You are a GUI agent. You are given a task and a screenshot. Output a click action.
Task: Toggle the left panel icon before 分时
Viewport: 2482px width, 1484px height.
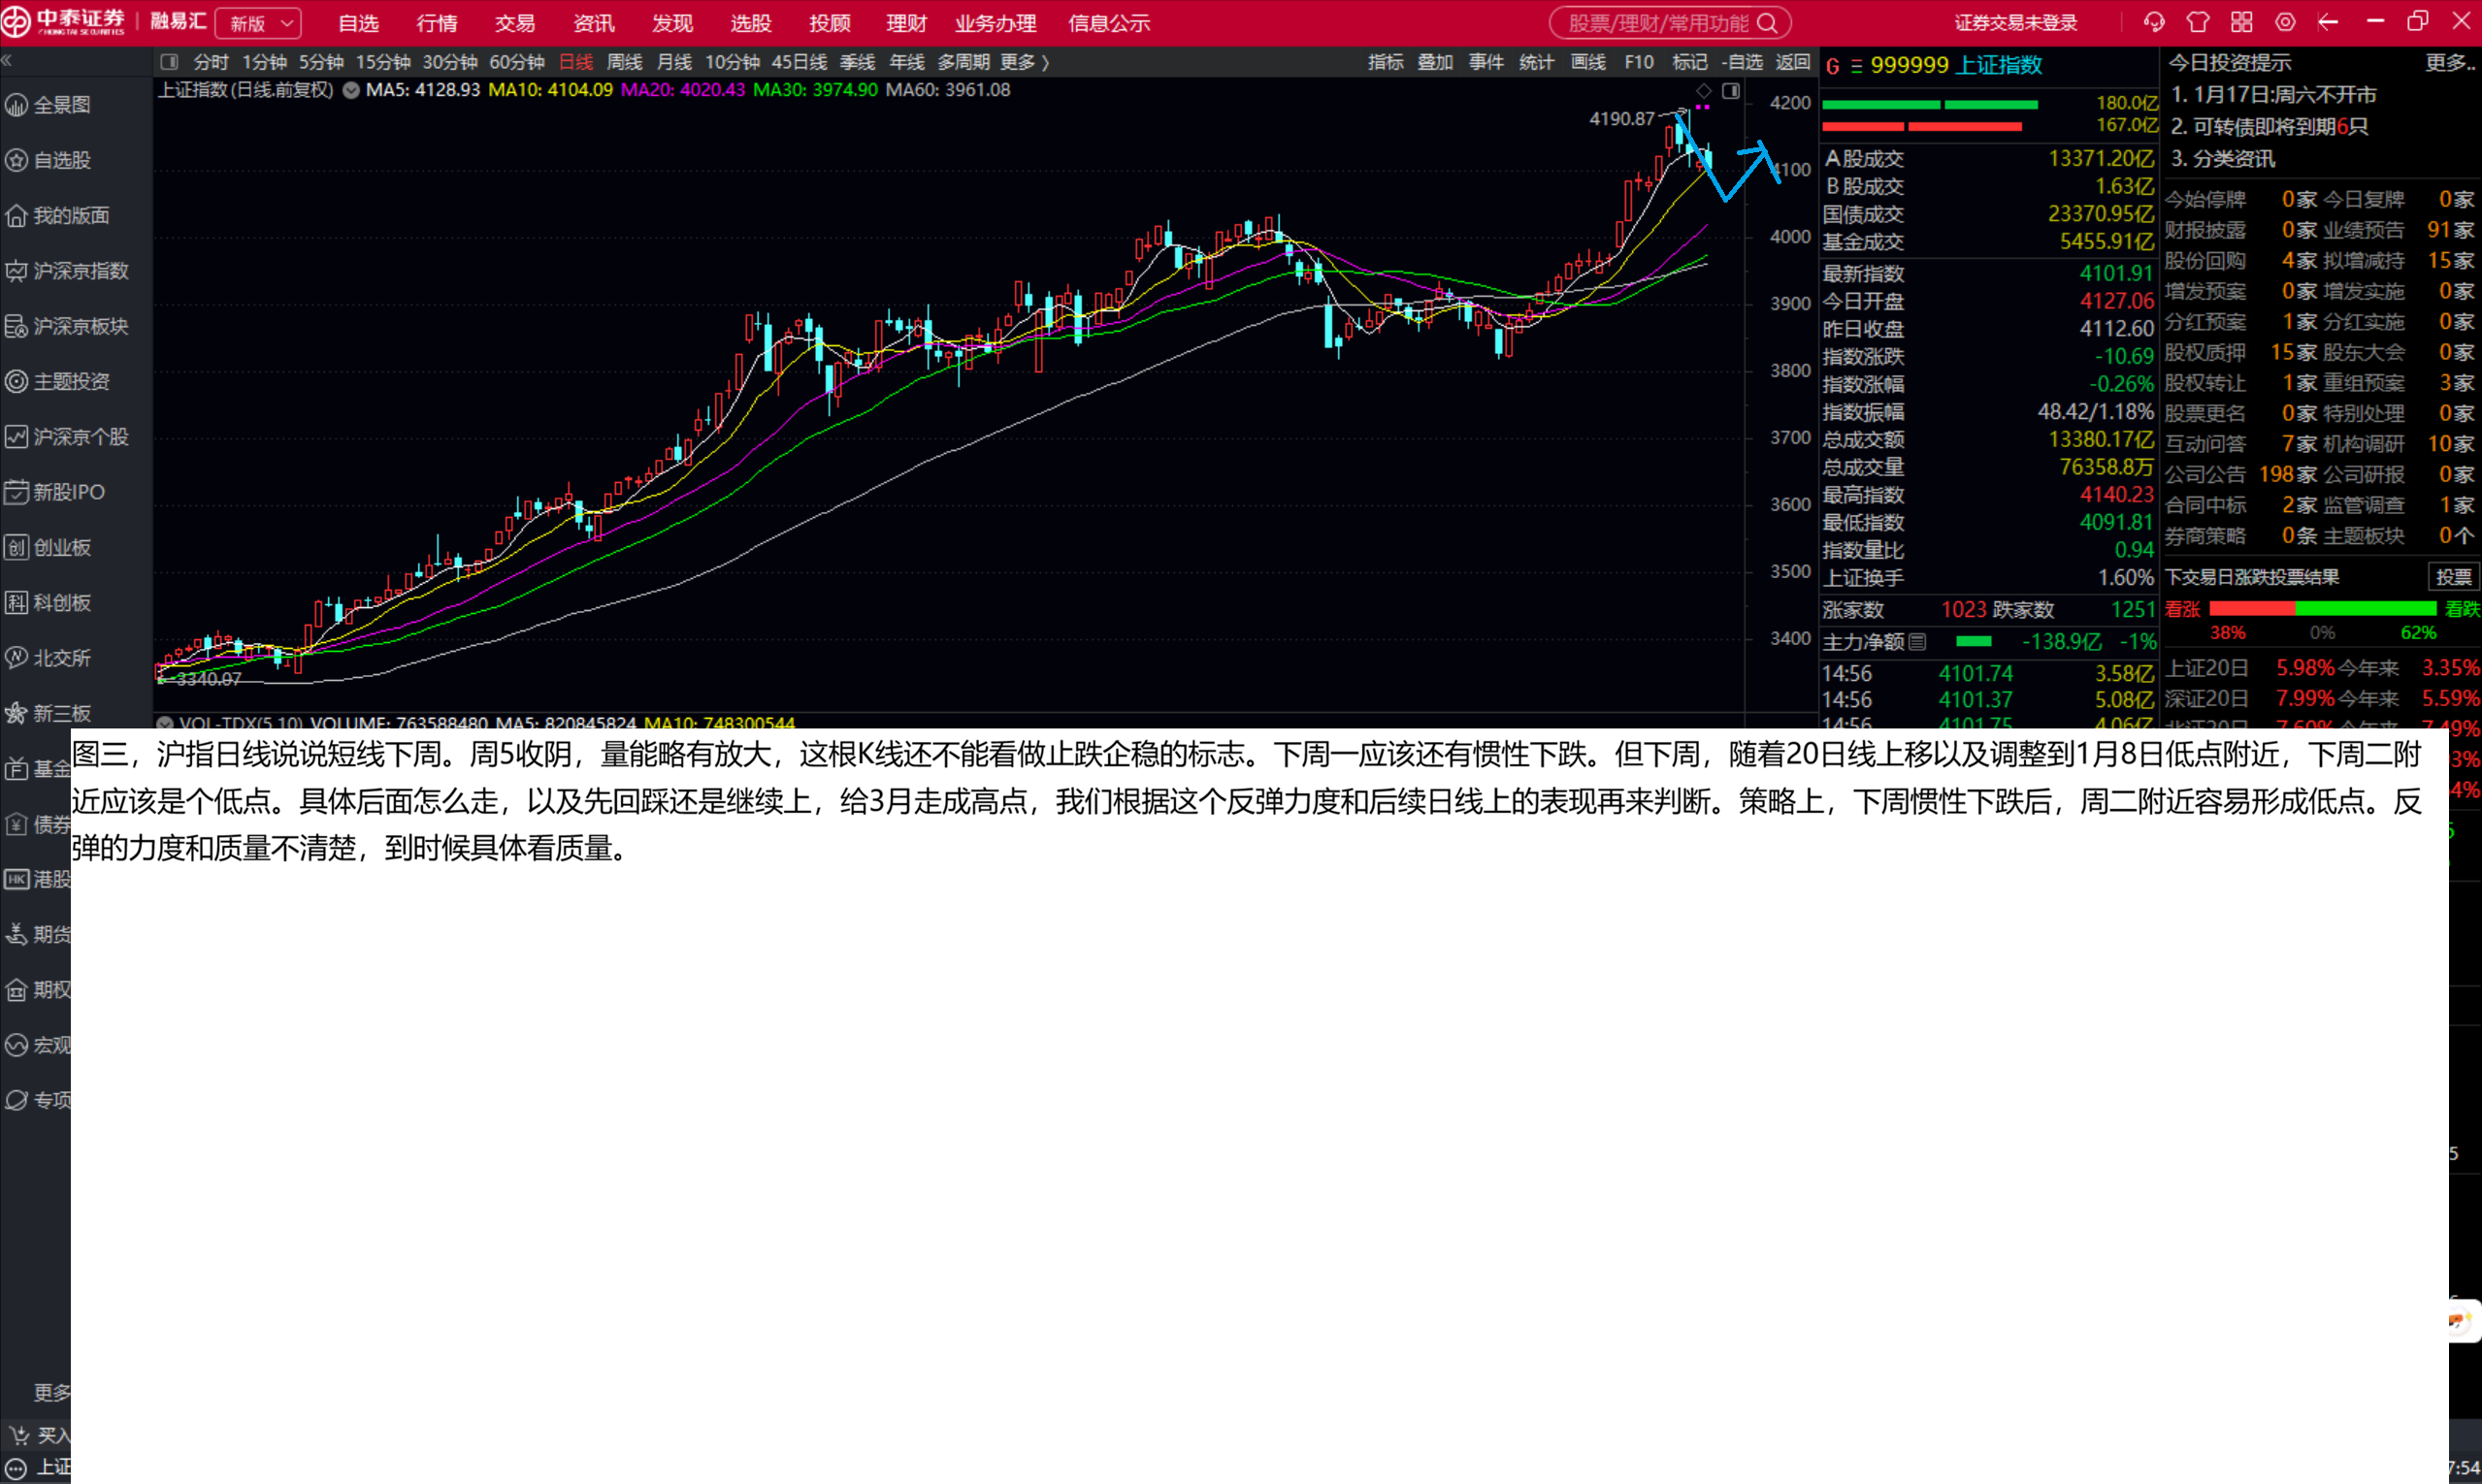pos(170,62)
